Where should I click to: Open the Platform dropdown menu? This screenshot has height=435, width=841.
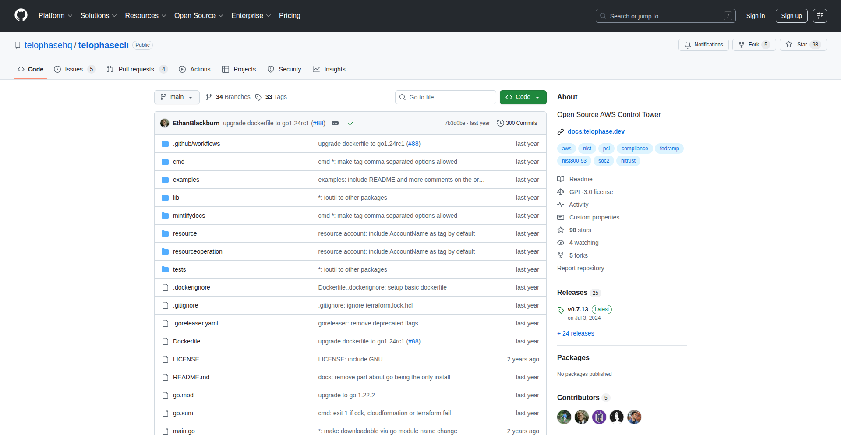(x=55, y=16)
